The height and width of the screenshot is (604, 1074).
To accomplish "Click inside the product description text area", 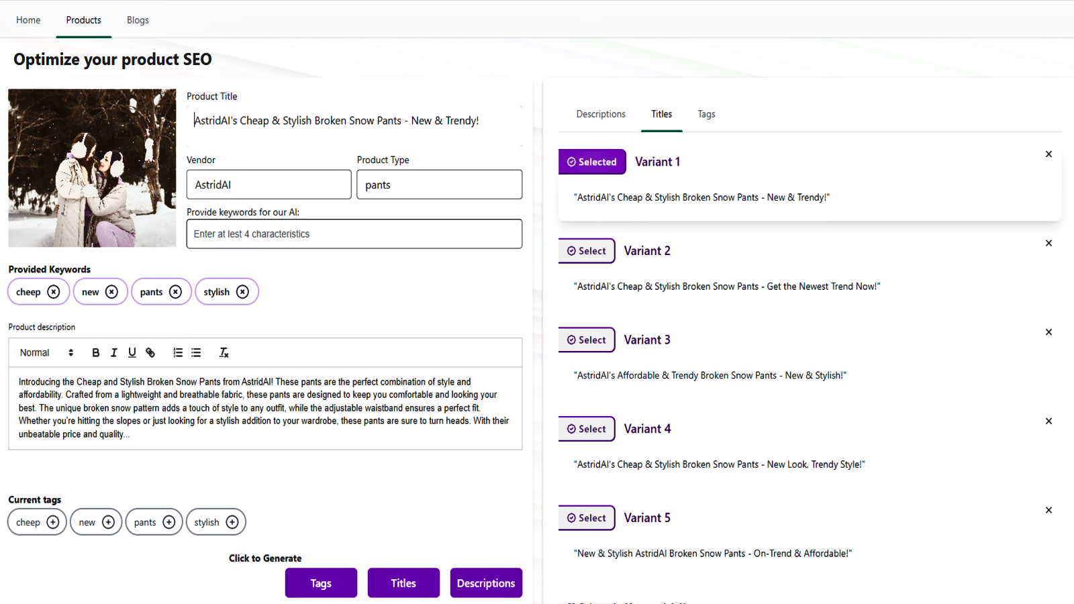I will point(265,408).
